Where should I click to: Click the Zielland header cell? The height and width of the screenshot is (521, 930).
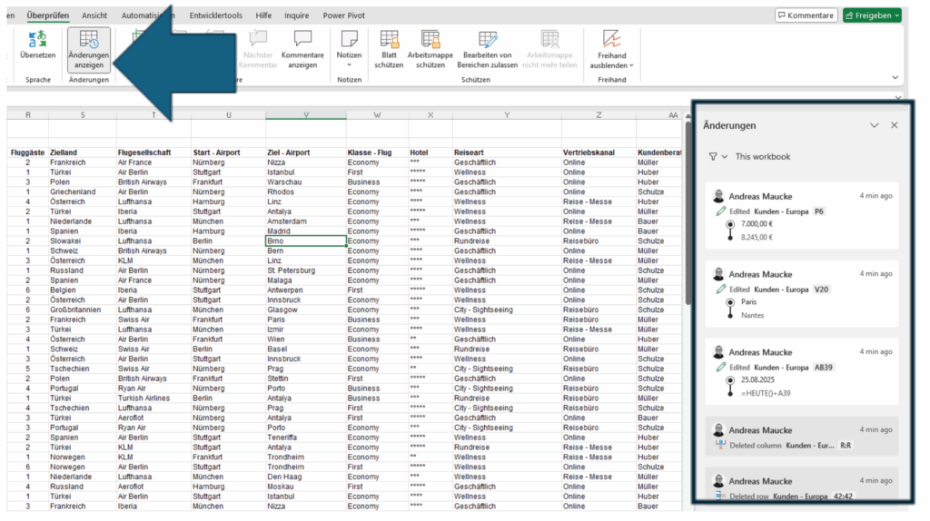(83, 152)
